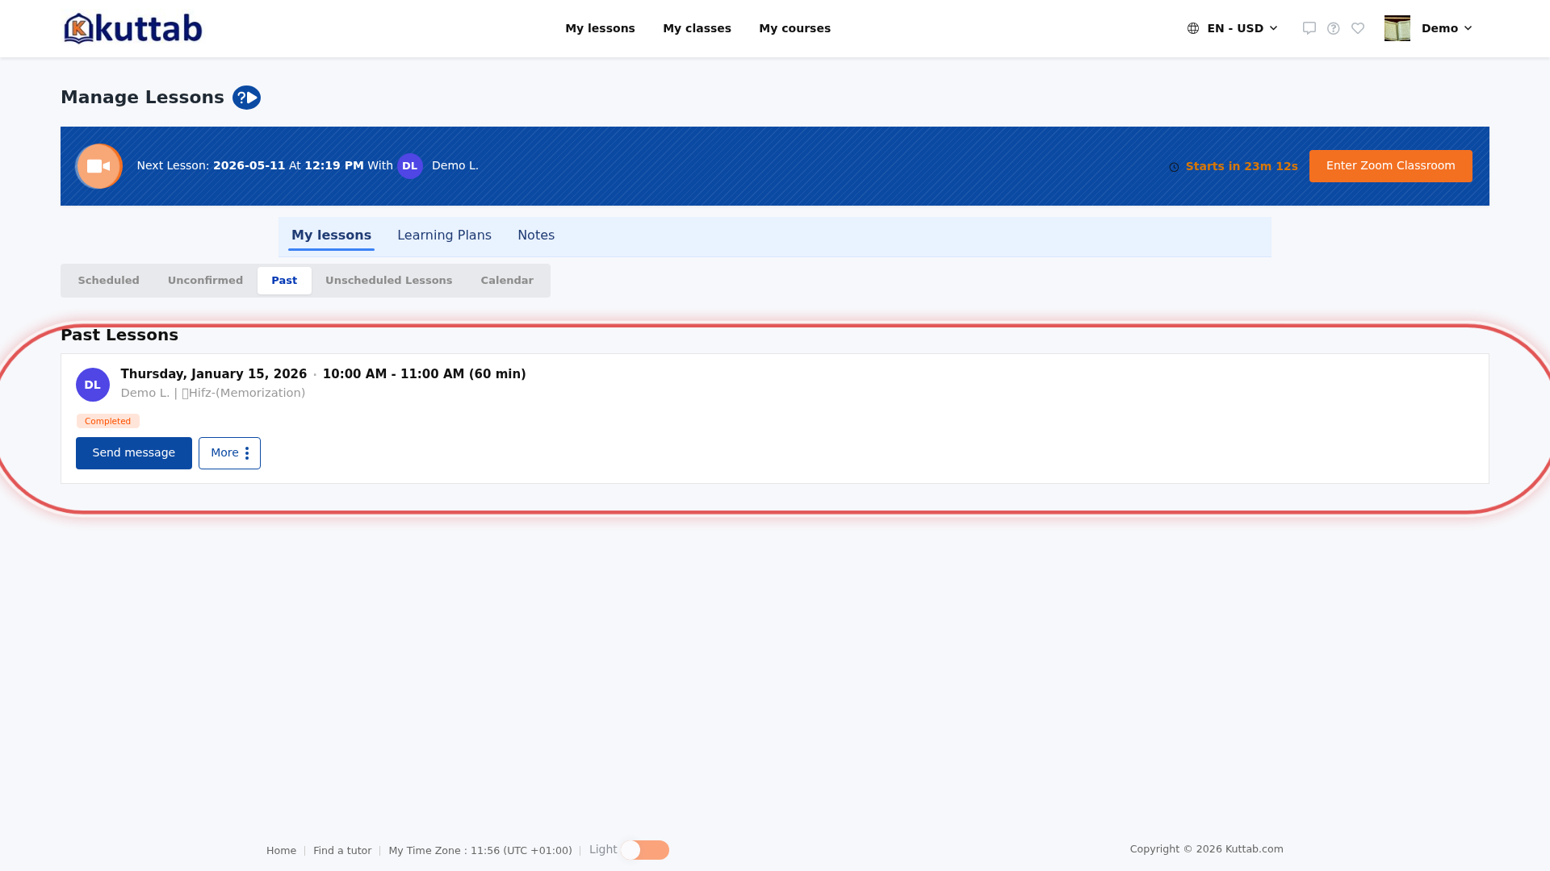
Task: Click the Past Lessons heading
Action: (119, 335)
